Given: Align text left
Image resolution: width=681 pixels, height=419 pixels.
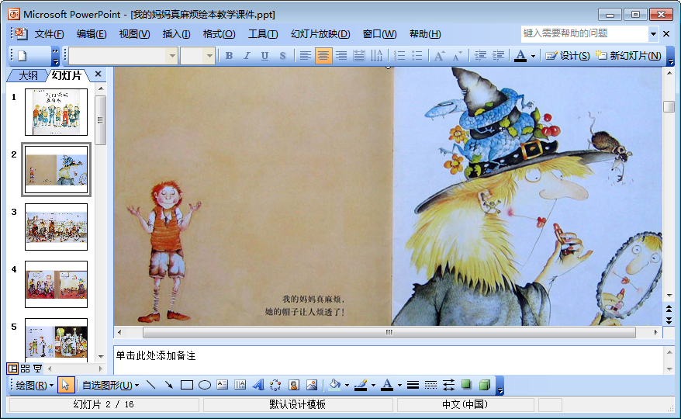Looking at the screenshot, I should coord(306,56).
